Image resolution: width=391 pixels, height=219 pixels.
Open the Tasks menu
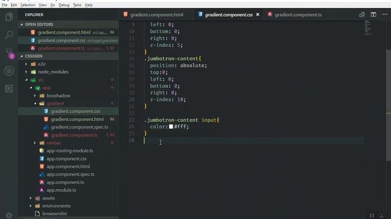click(x=77, y=5)
